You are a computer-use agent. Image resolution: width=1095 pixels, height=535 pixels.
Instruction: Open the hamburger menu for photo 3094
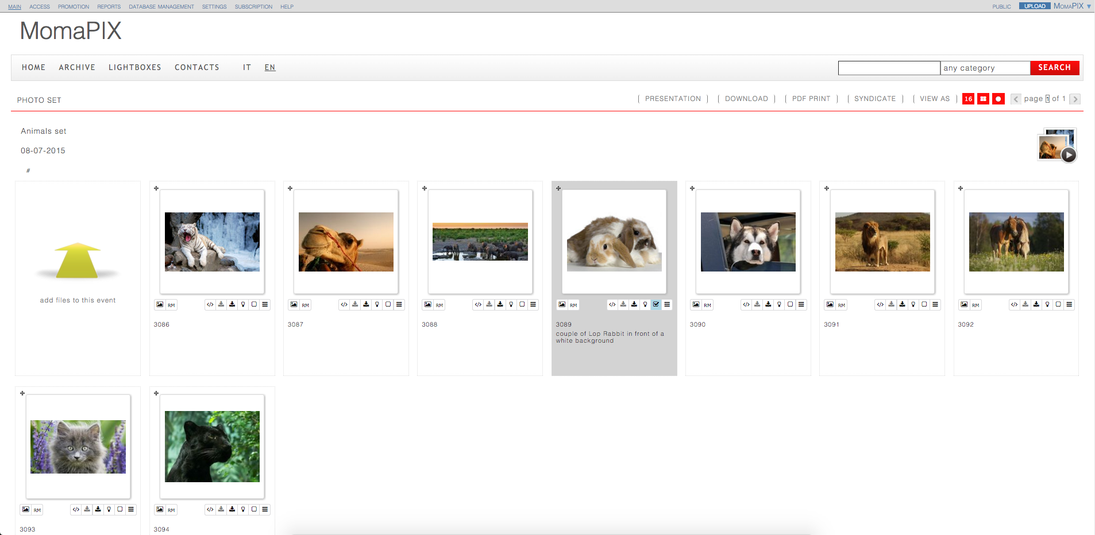click(265, 510)
